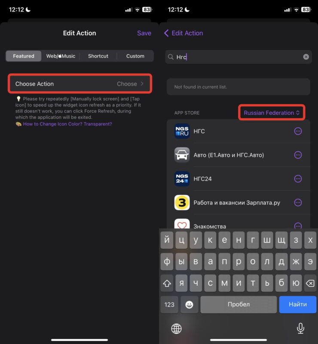Open more options for НГС row
The width and height of the screenshot is (318, 344).
[298, 131]
